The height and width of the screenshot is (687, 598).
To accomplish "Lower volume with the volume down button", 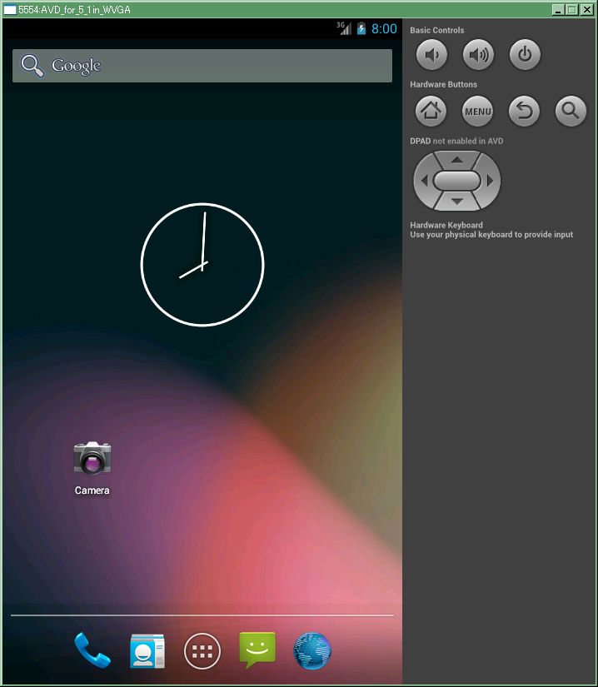I will point(431,55).
